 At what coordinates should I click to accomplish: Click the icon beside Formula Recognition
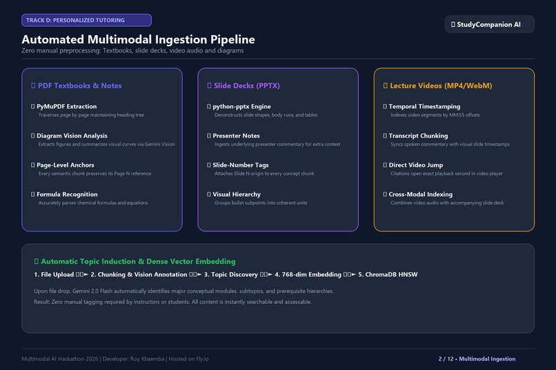pos(33,194)
